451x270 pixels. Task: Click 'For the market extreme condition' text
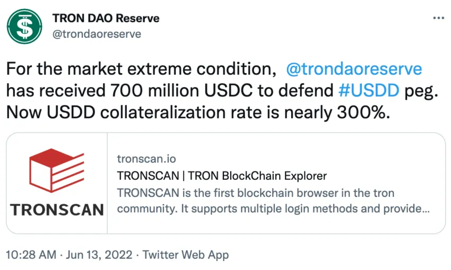tap(141, 69)
